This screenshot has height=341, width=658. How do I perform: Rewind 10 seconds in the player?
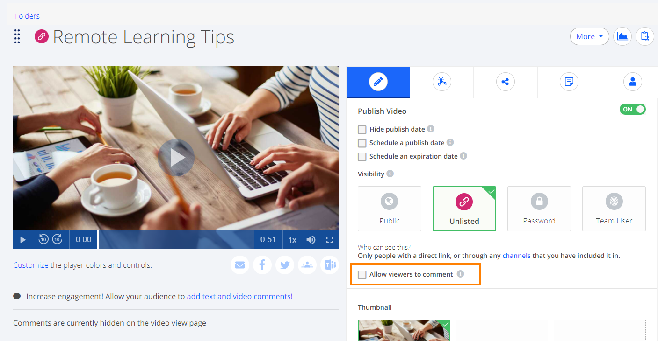pyautogui.click(x=43, y=240)
